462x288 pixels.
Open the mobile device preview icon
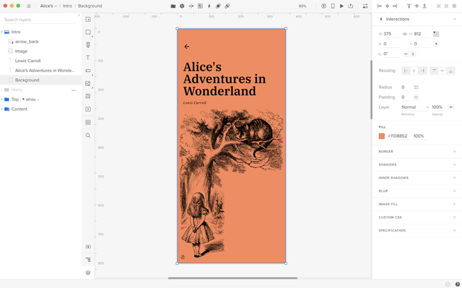[333, 6]
